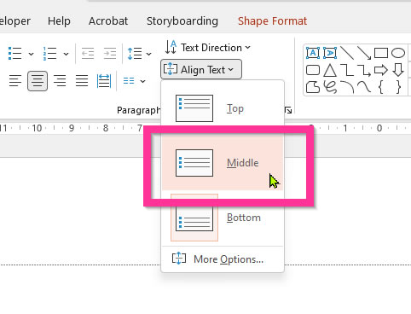Image resolution: width=411 pixels, height=314 pixels.
Task: Click the Line Spacing icon
Action: (135, 54)
